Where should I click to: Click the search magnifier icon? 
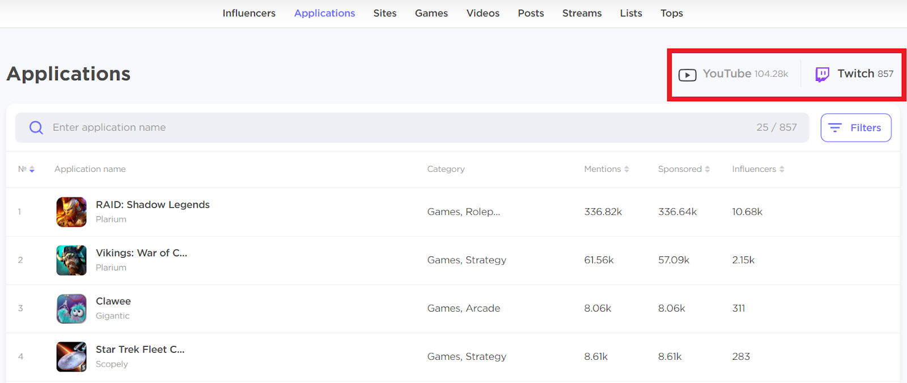click(x=36, y=128)
